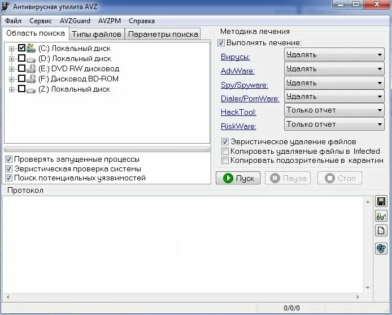Open the Dialer/PornWare action dropdown
Viewport: 392px width, 315px height.
(x=334, y=97)
